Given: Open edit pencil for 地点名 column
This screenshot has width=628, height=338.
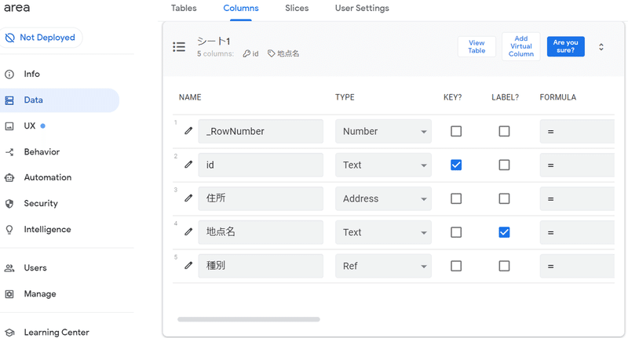Looking at the screenshot, I should point(188,232).
